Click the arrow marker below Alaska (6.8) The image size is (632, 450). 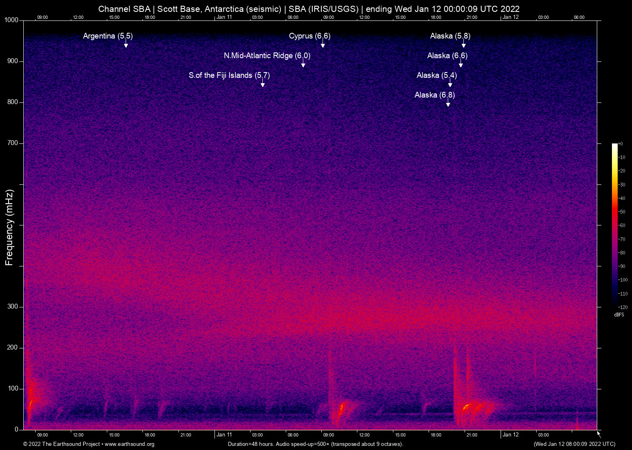coord(448,103)
